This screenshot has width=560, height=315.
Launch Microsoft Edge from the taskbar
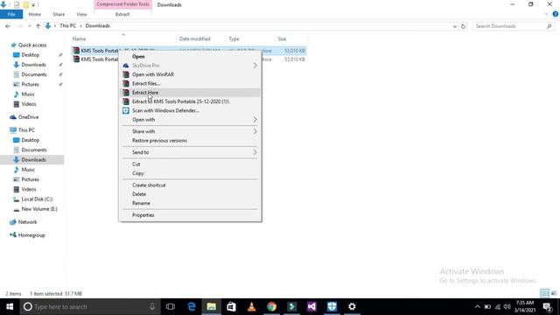coord(192,307)
